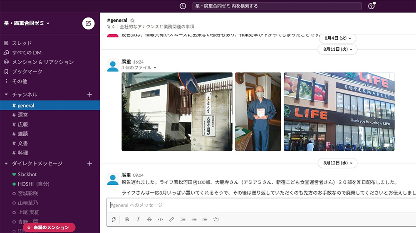Open the photo of masked man
The width and height of the screenshot is (416, 233).
click(x=258, y=112)
